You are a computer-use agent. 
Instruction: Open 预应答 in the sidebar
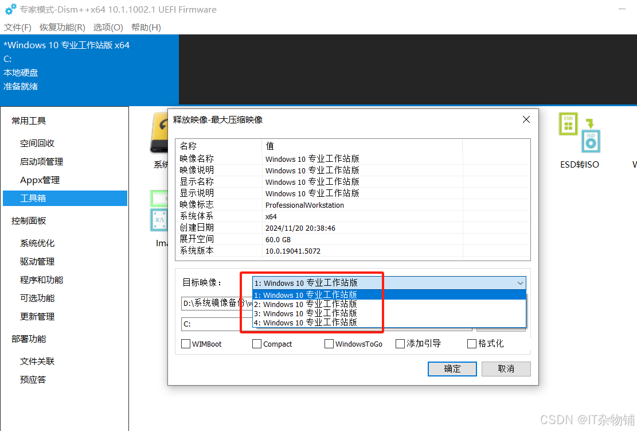pos(33,379)
